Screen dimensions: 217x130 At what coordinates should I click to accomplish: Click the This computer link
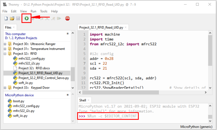click(x=15, y=34)
